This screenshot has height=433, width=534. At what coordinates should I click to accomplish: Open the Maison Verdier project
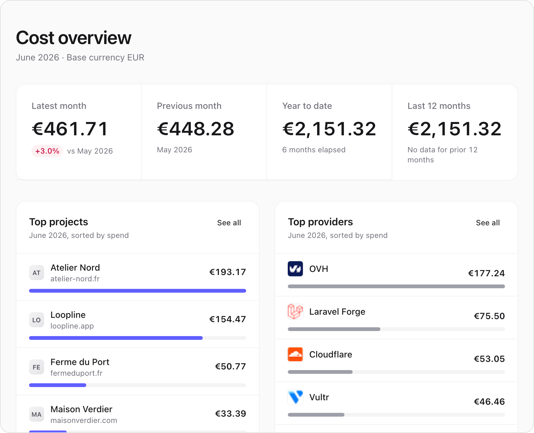(82, 409)
